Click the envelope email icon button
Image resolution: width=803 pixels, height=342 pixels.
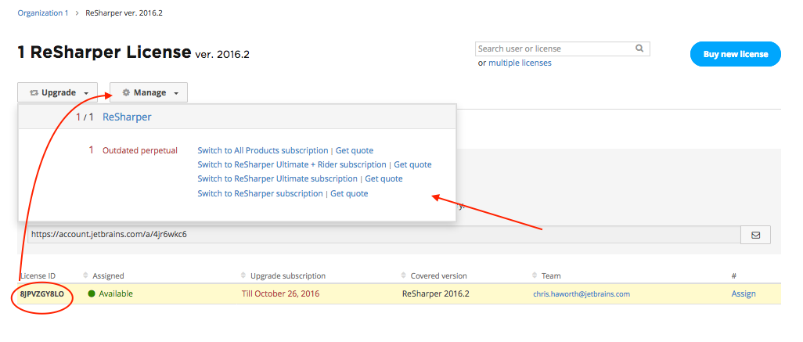pyautogui.click(x=755, y=235)
